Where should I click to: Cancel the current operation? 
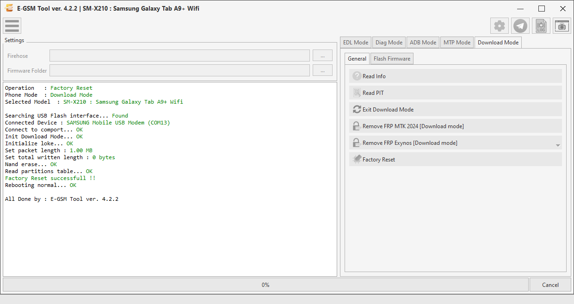(550, 285)
